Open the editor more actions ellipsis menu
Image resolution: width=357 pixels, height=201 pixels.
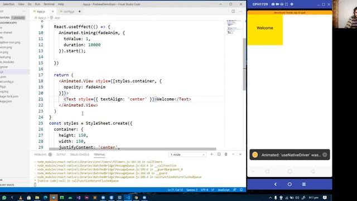240,11
